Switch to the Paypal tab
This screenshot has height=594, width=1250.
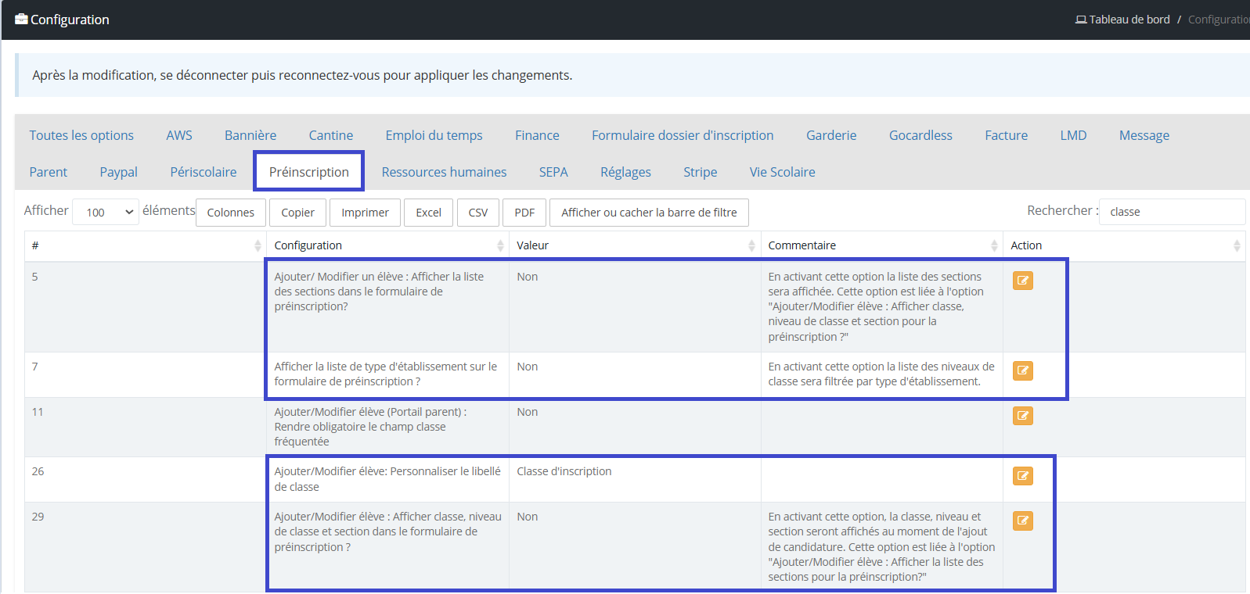[119, 172]
